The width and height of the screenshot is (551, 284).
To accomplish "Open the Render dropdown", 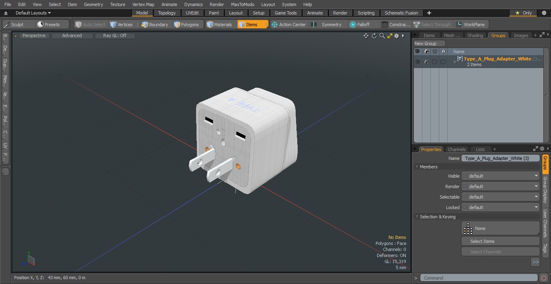I will 503,187.
